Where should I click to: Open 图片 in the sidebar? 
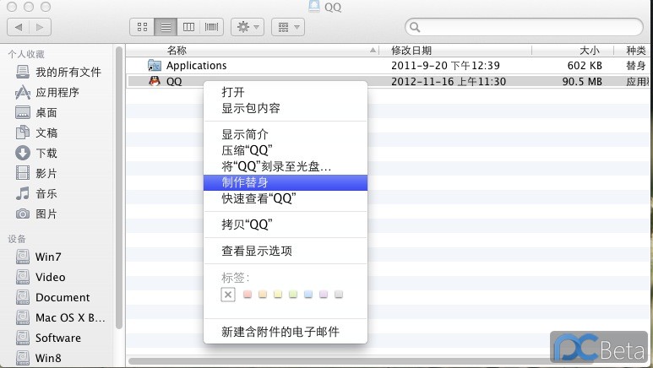point(36,214)
